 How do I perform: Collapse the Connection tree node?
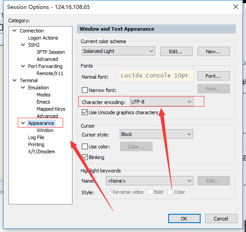[x=14, y=31]
